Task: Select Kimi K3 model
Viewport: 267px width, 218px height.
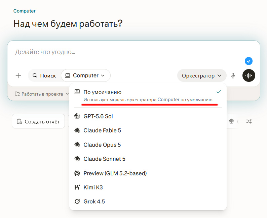Action: [x=148, y=187]
